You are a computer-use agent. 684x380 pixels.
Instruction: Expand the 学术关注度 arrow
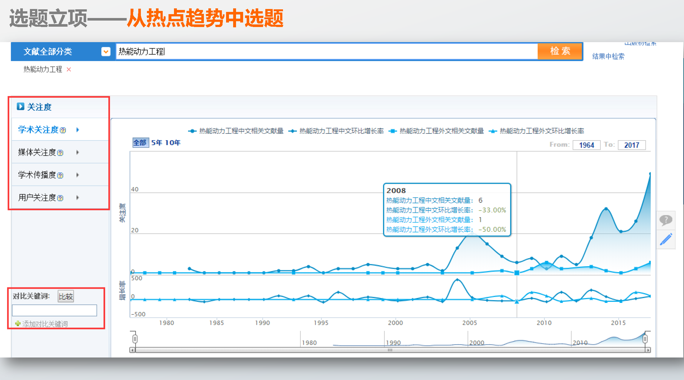78,130
